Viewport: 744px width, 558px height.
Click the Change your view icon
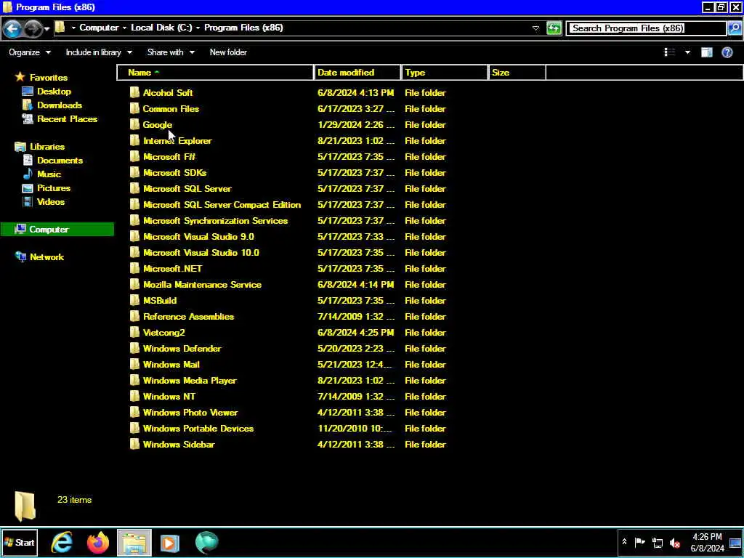tap(669, 52)
